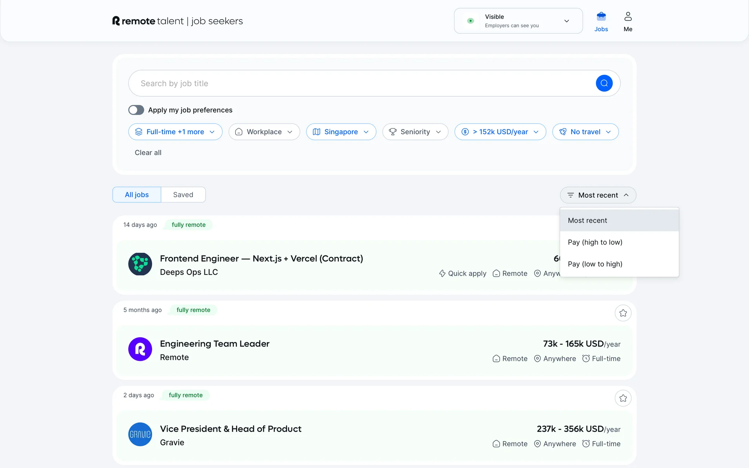The height and width of the screenshot is (468, 749).
Task: Star the Vice President & Head of Product job
Action: pos(623,398)
